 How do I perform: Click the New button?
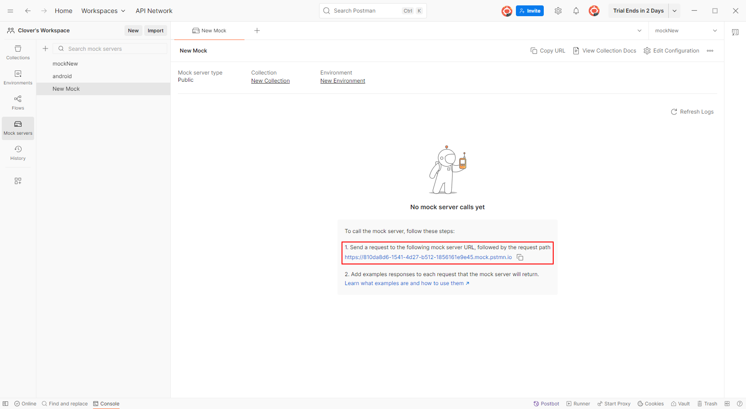tap(133, 31)
